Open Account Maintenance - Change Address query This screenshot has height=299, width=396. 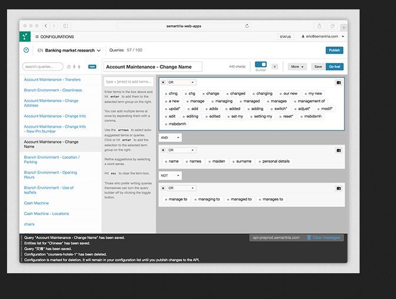(51, 103)
